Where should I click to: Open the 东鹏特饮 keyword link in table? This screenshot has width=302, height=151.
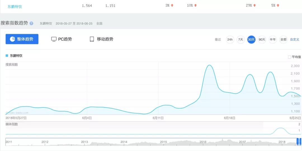point(15,6)
